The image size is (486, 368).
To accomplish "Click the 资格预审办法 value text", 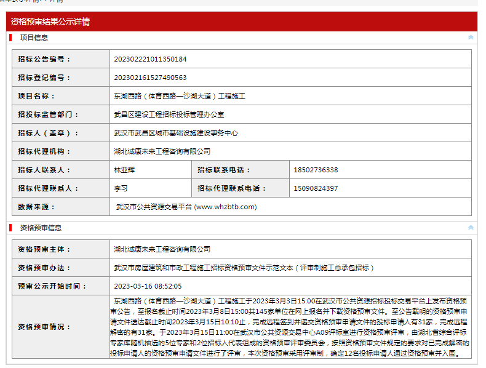I will pyautogui.click(x=244, y=268).
